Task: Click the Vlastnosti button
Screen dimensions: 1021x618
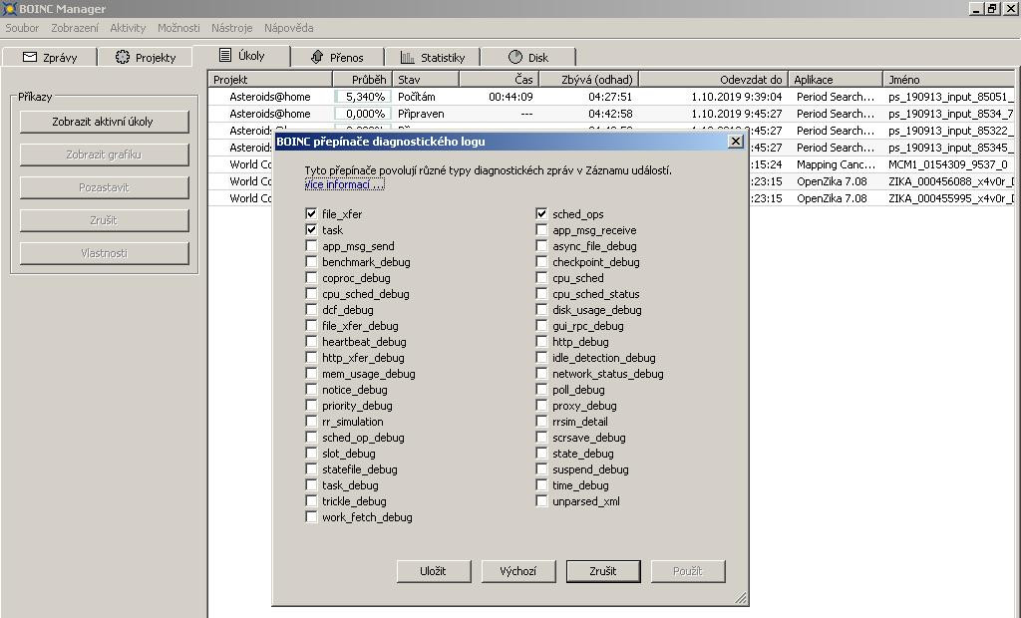Action: (104, 253)
